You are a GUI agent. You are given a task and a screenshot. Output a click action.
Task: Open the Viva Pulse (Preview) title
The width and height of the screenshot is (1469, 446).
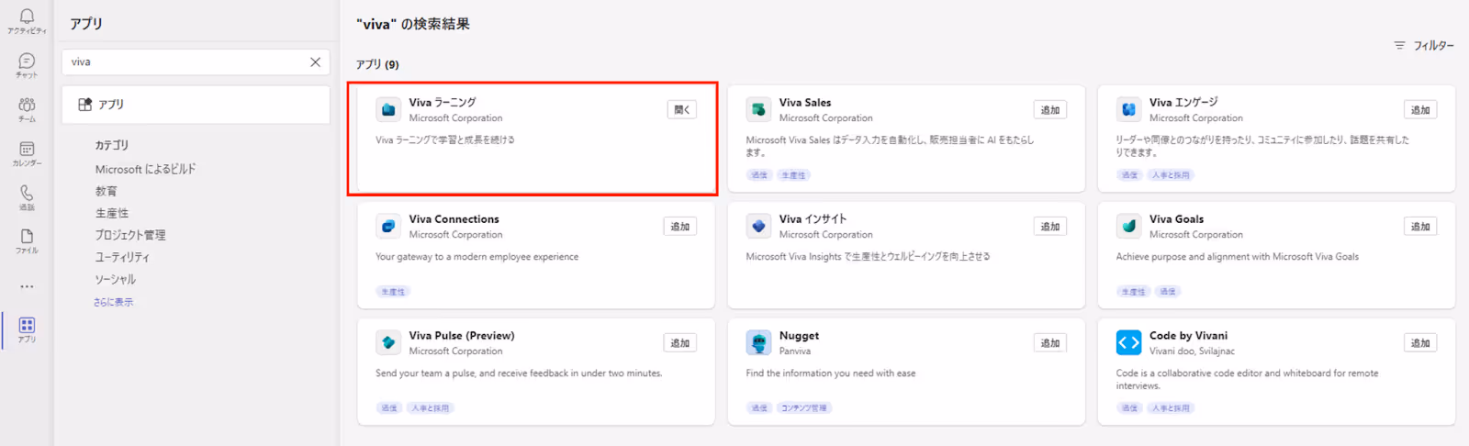pyautogui.click(x=462, y=336)
